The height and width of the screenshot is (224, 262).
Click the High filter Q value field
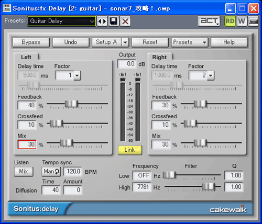(x=234, y=187)
